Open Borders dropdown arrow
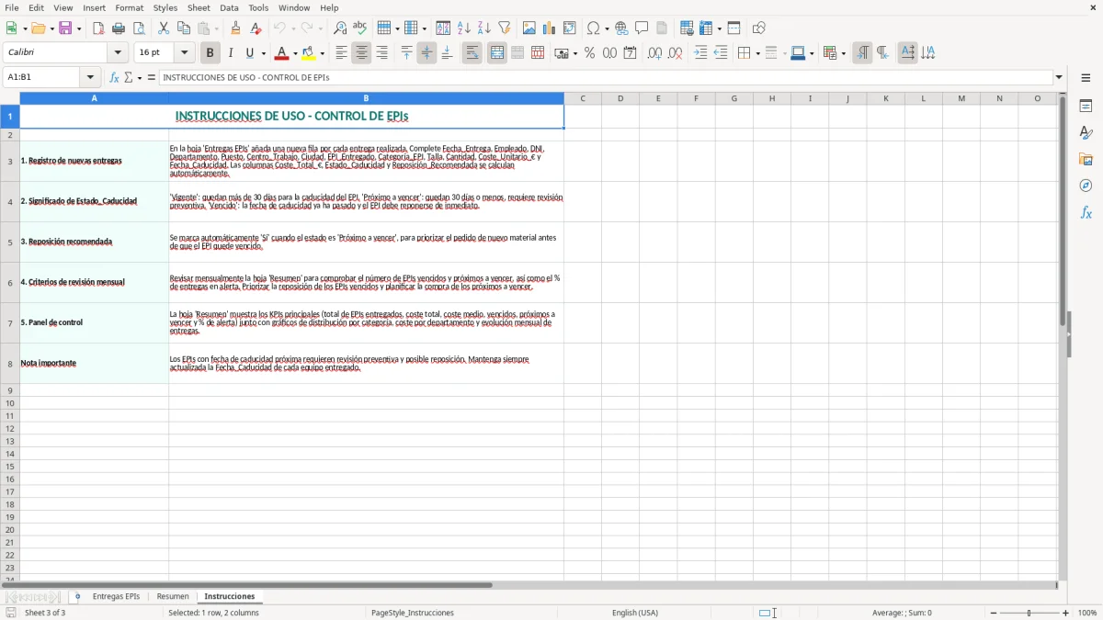Viewport: 1103px width, 620px height. point(756,53)
